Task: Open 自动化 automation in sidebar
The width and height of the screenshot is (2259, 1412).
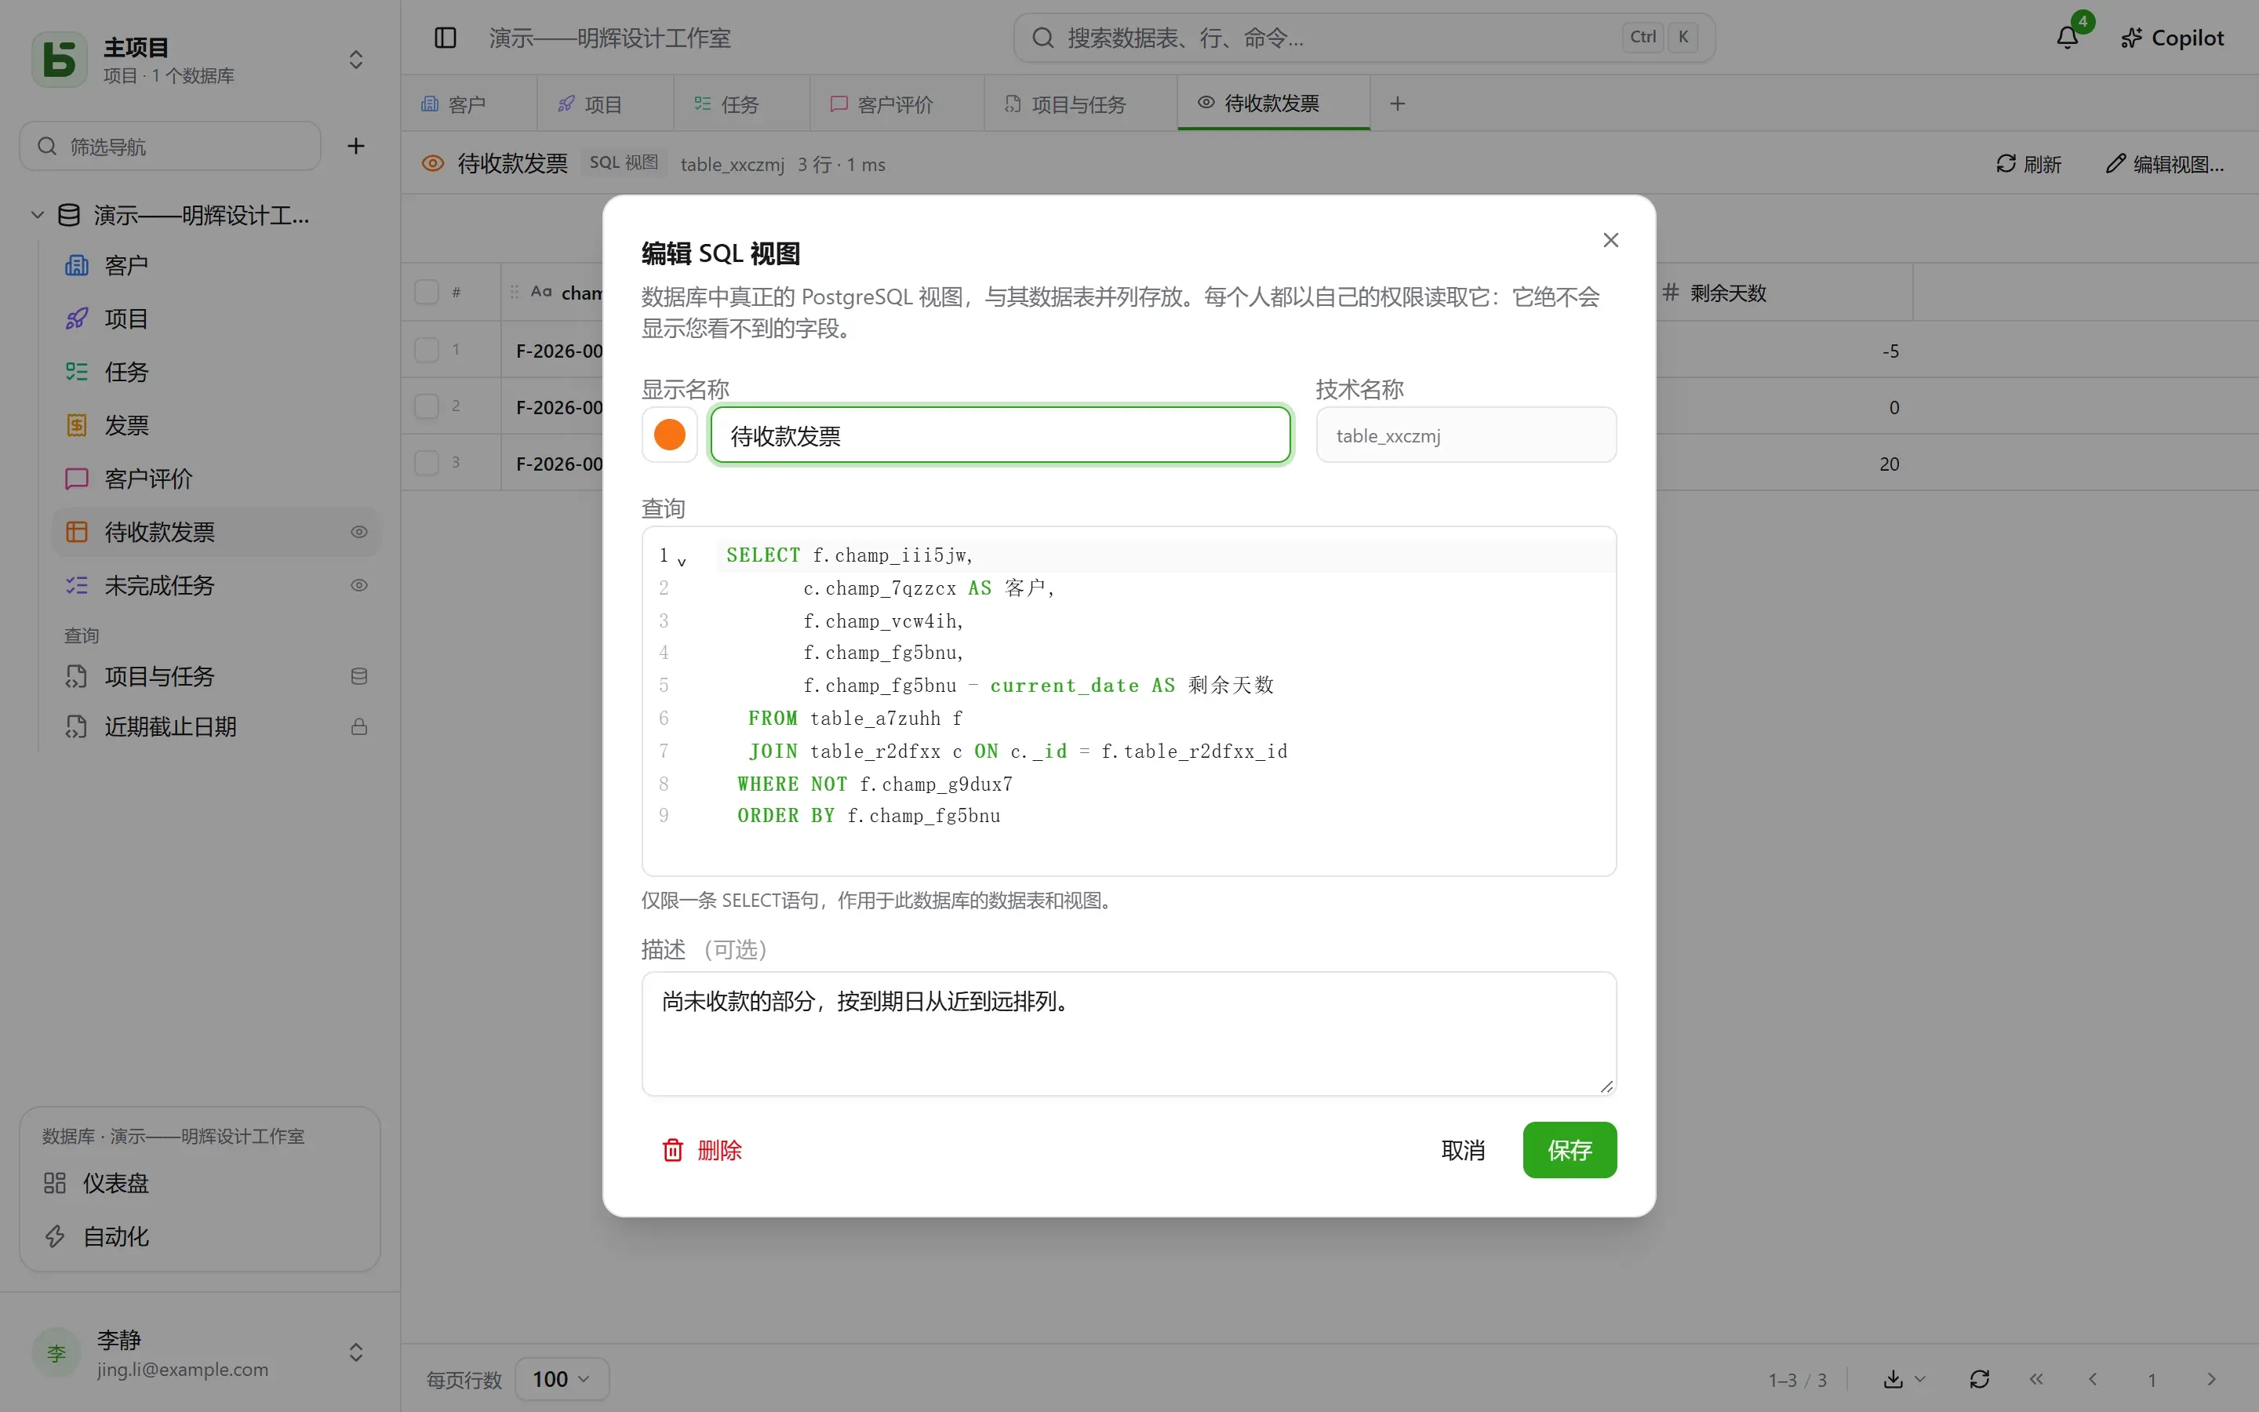Action: [x=200, y=1236]
